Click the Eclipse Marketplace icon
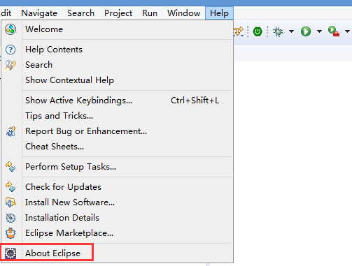 tap(10, 233)
